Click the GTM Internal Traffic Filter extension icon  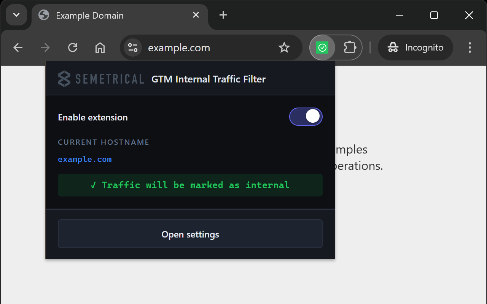click(x=322, y=47)
